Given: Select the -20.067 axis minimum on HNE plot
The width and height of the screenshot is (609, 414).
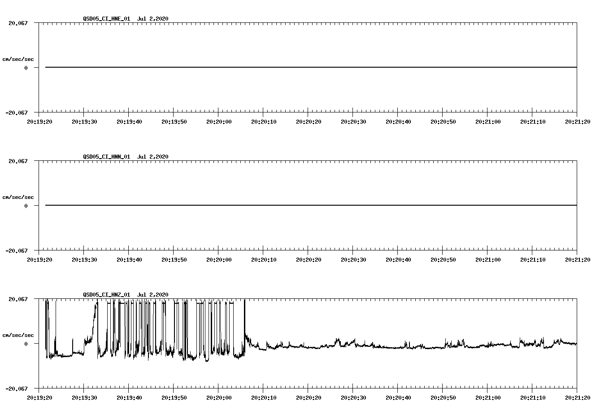Looking at the screenshot, I should [x=17, y=112].
